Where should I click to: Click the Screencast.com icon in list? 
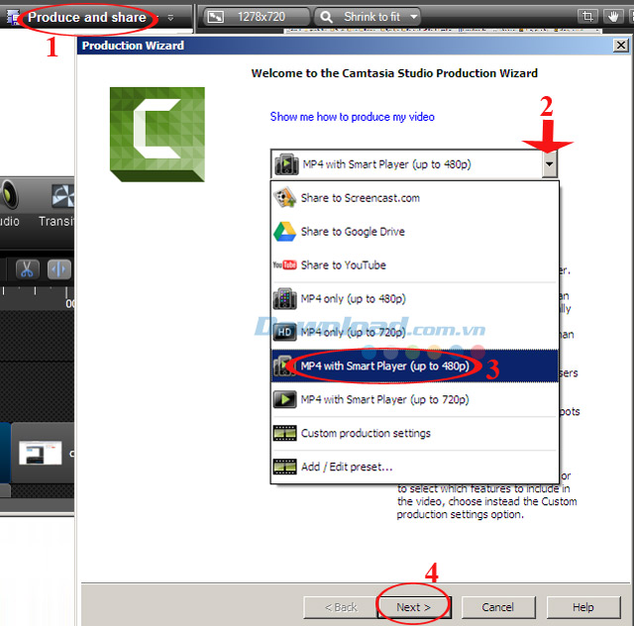(x=285, y=197)
